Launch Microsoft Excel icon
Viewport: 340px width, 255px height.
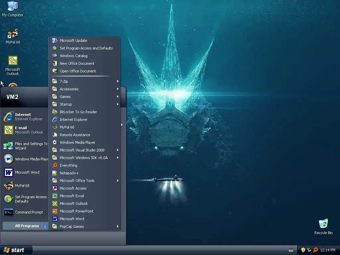coord(55,196)
